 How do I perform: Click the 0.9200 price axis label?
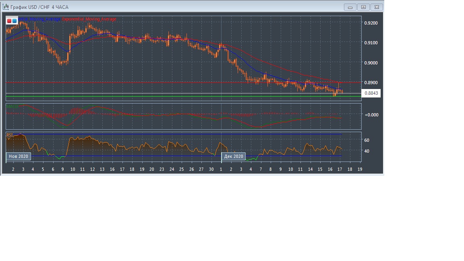[x=371, y=23]
